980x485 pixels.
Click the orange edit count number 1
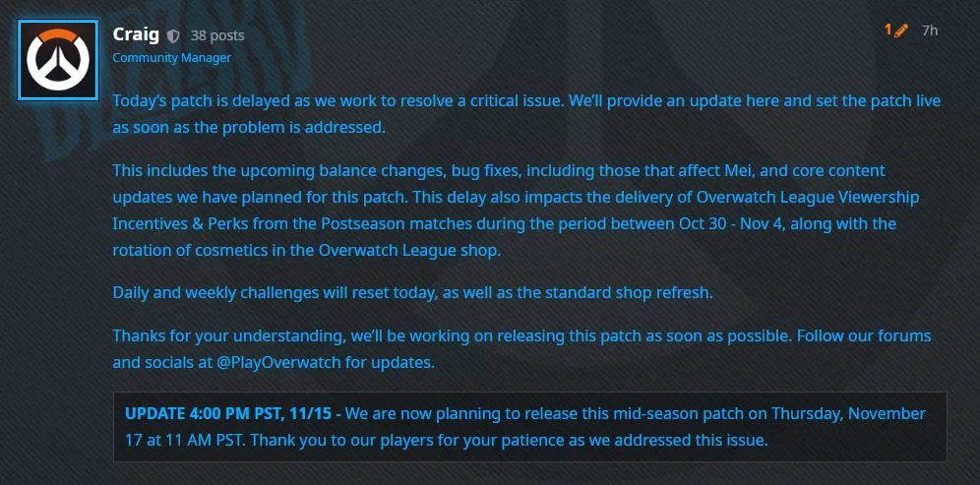click(x=888, y=30)
